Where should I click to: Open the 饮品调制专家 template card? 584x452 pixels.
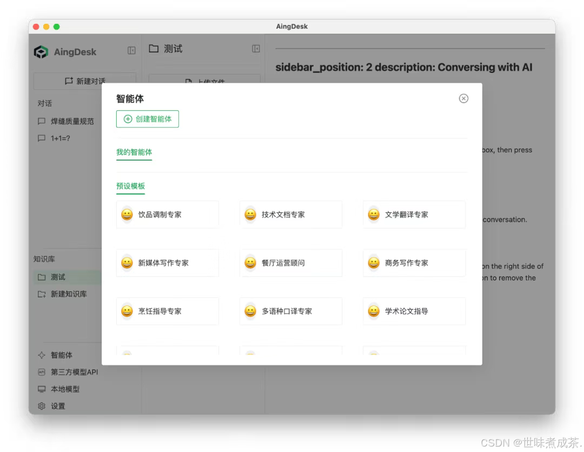click(x=168, y=215)
